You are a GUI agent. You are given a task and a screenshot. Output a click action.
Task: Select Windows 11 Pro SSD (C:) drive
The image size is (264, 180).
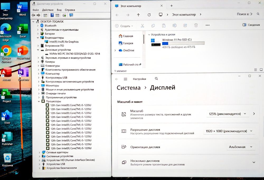pyautogui.click(x=178, y=43)
